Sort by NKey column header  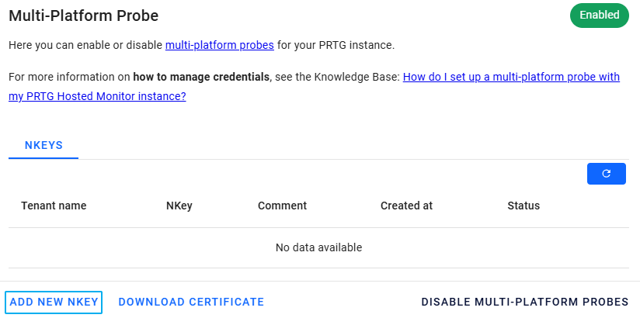pyautogui.click(x=179, y=206)
